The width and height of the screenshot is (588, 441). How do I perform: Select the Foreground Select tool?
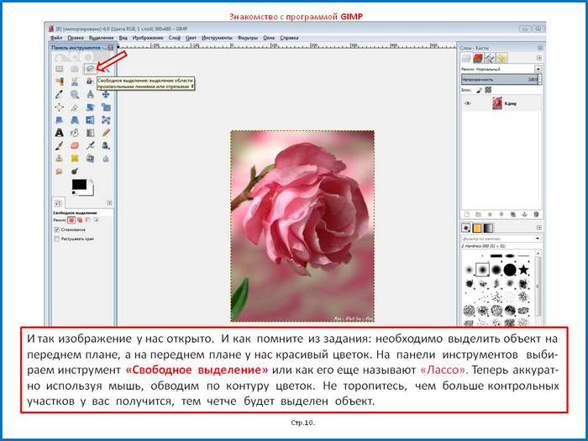tap(90, 81)
